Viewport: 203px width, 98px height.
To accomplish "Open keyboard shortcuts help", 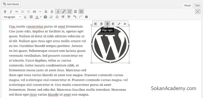I will tap(87, 17).
